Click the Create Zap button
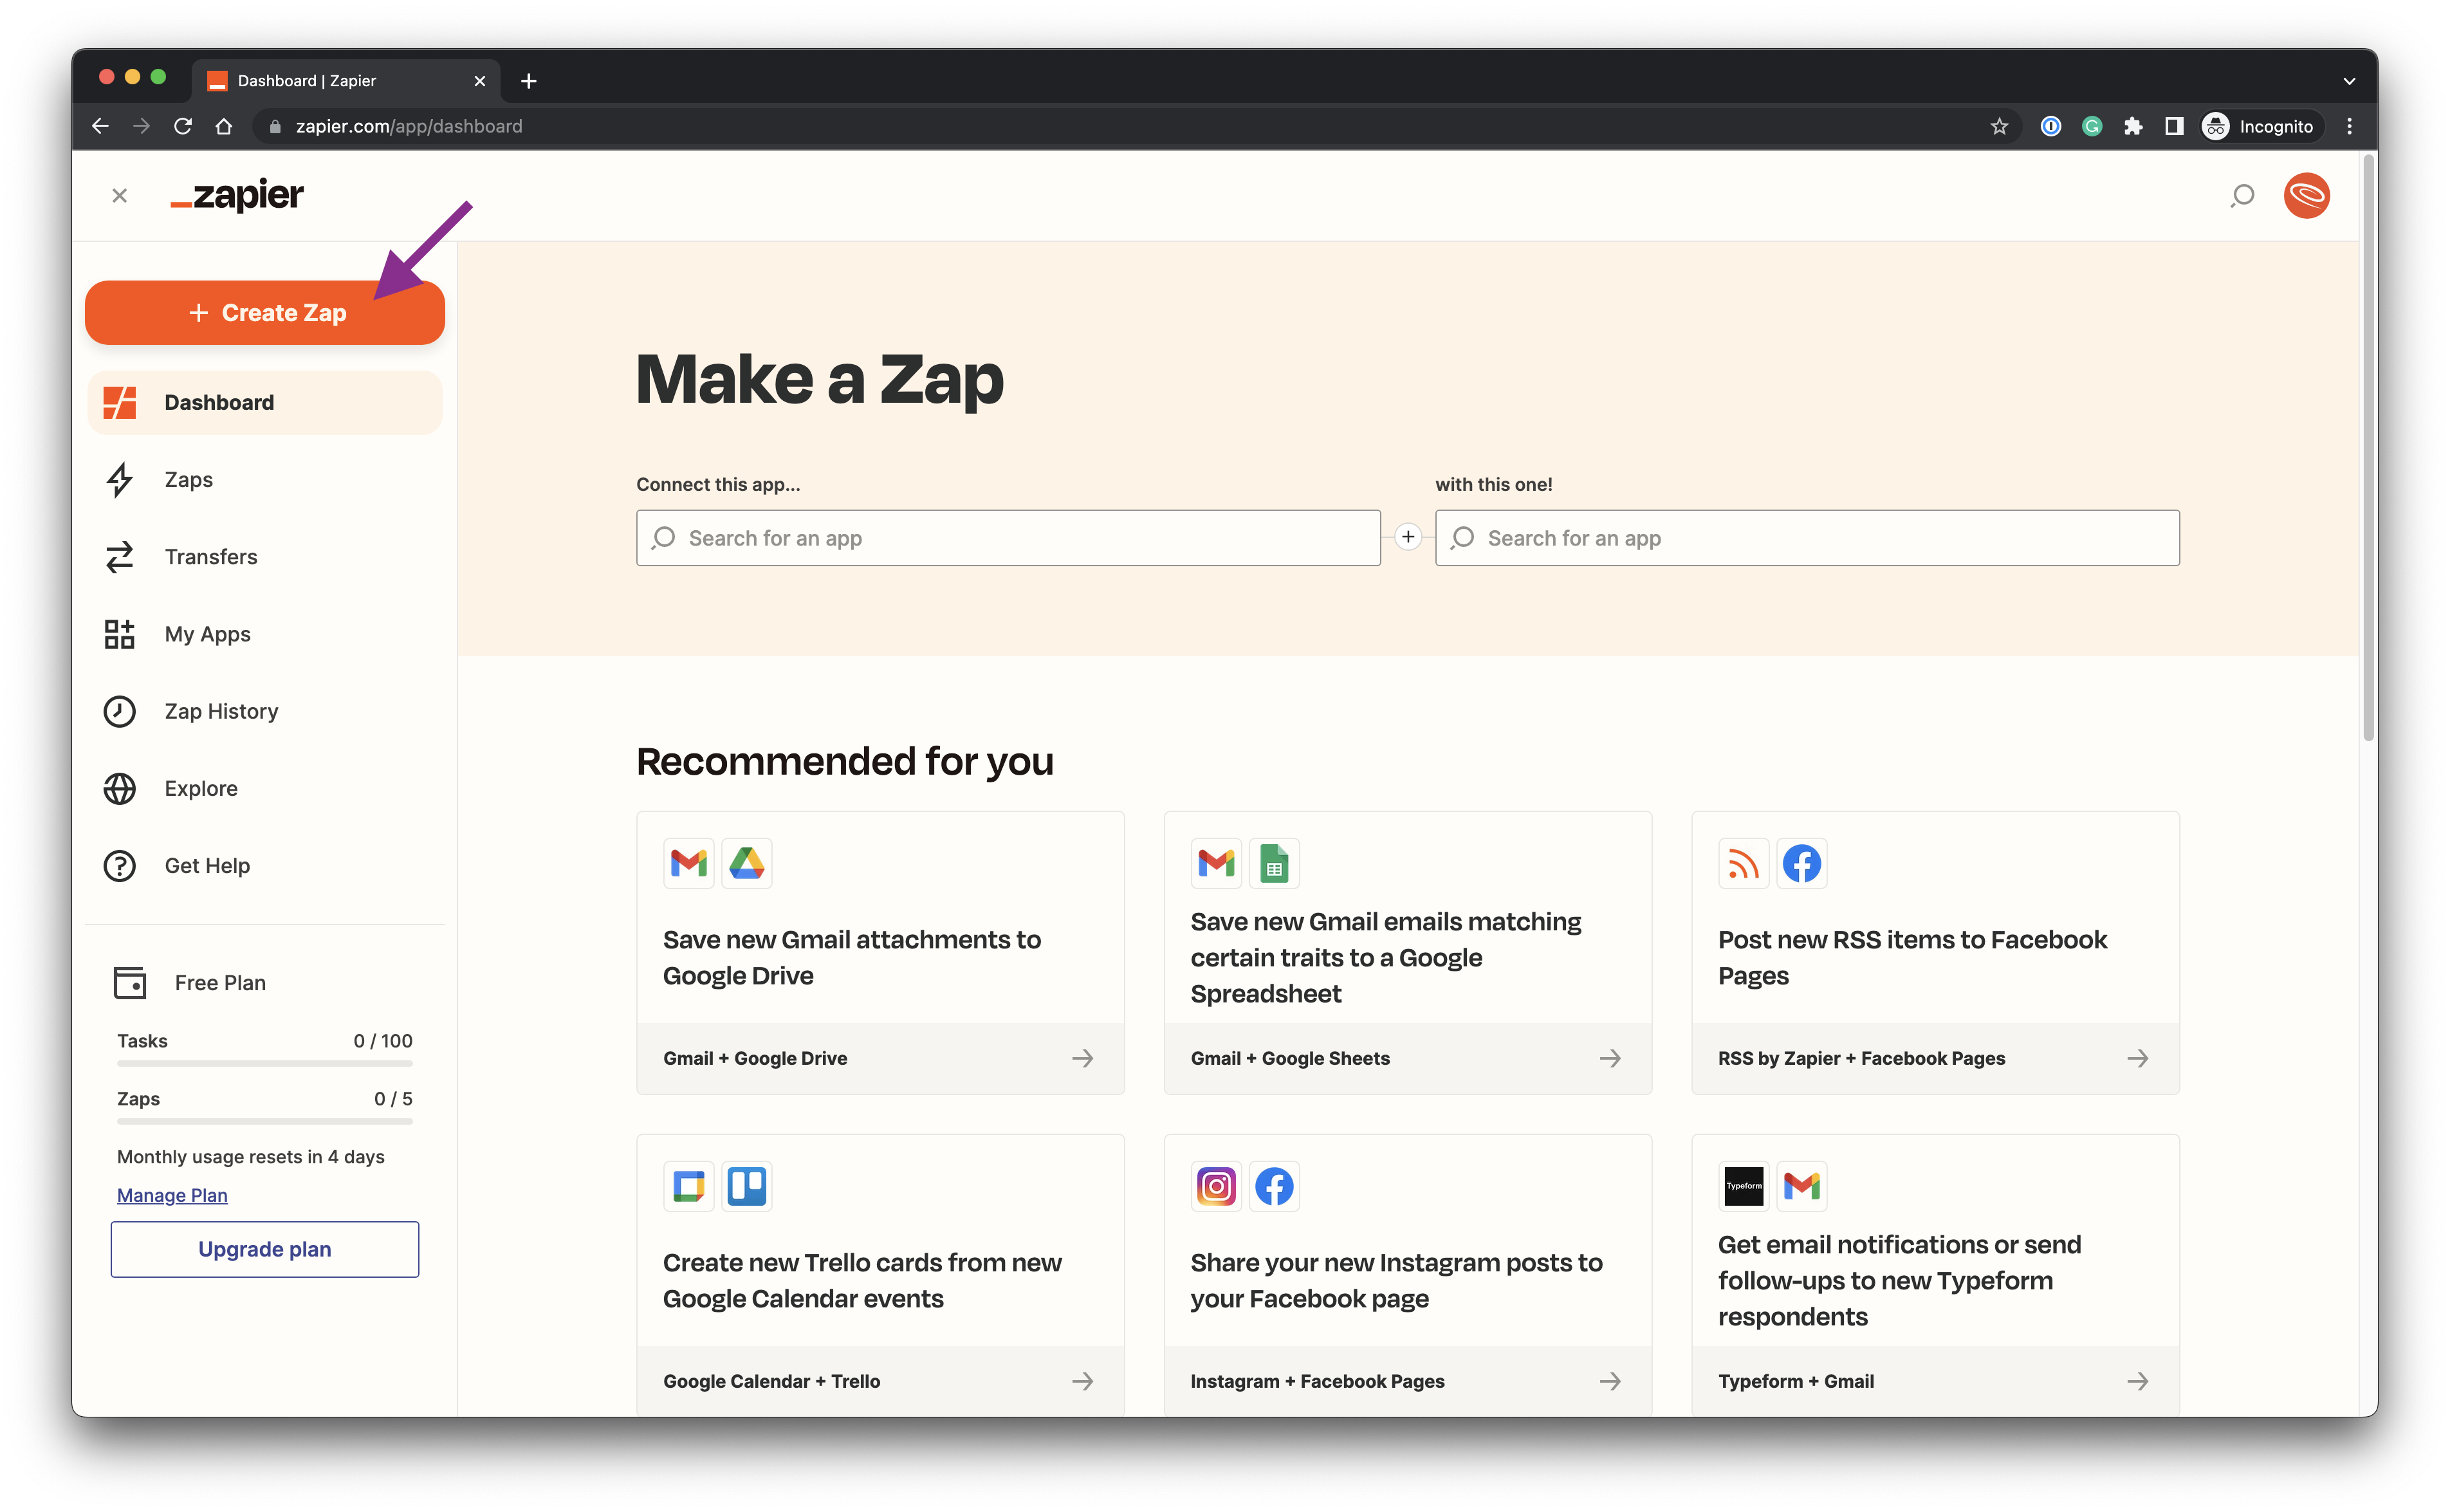 click(265, 313)
